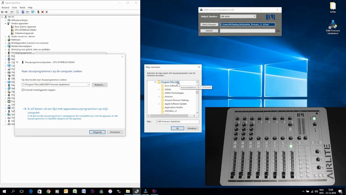
Task: Toggle Inclusief onderliggende mappen checkbox
Action: pyautogui.click(x=23, y=90)
